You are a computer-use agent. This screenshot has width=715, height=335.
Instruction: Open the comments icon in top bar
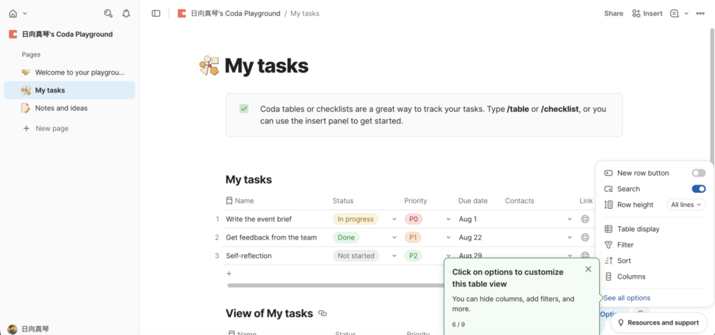coord(675,13)
